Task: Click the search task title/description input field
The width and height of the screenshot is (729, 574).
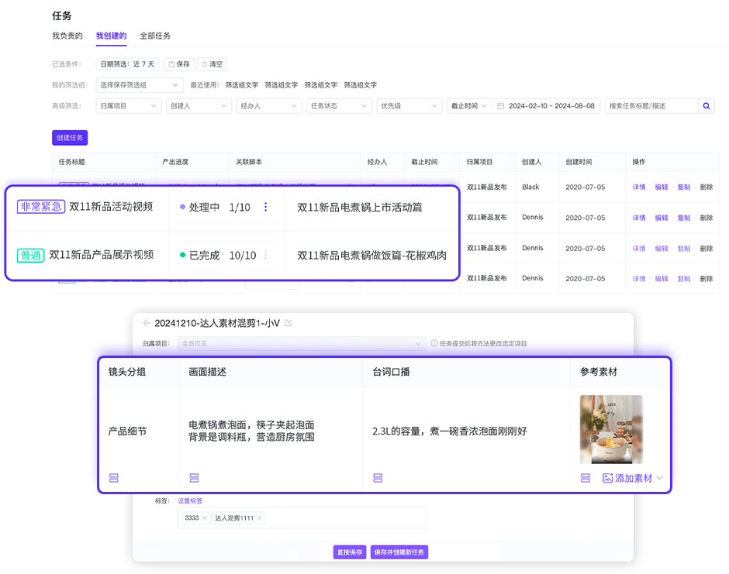Action: point(651,106)
